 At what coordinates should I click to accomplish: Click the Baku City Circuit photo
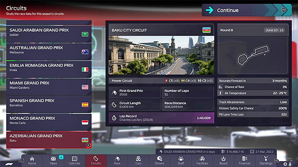(161, 55)
